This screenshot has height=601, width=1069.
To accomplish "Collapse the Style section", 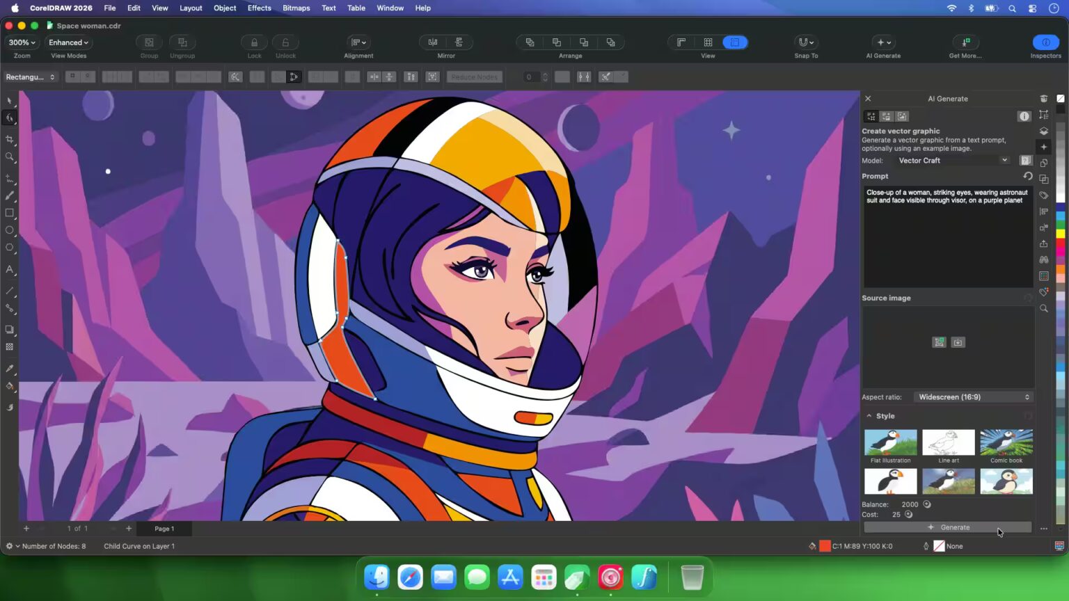I will tap(869, 416).
